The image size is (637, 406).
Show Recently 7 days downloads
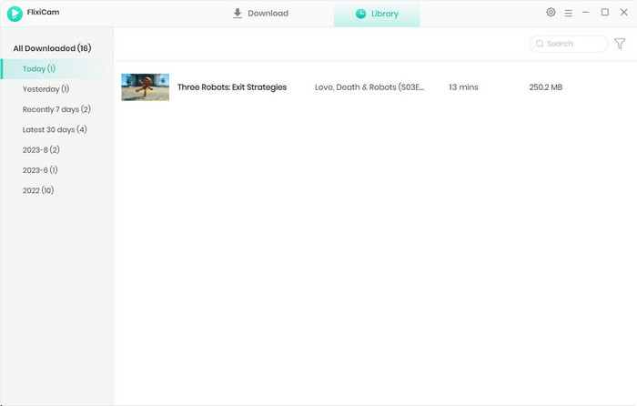coord(56,109)
